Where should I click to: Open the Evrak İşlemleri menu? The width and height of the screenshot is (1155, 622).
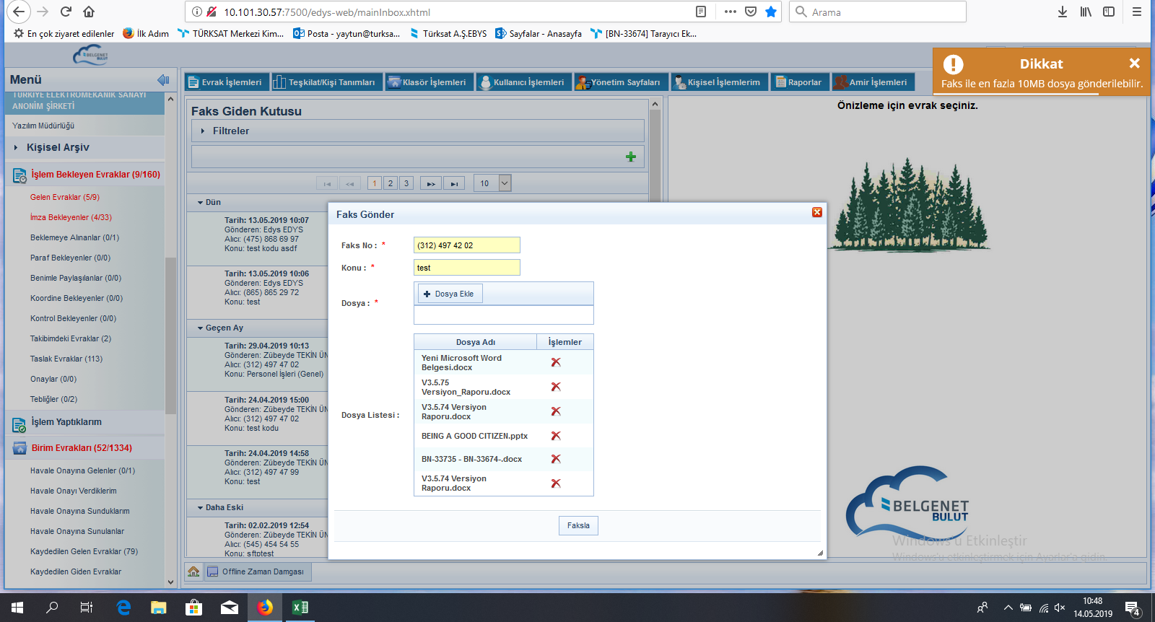[x=225, y=82]
